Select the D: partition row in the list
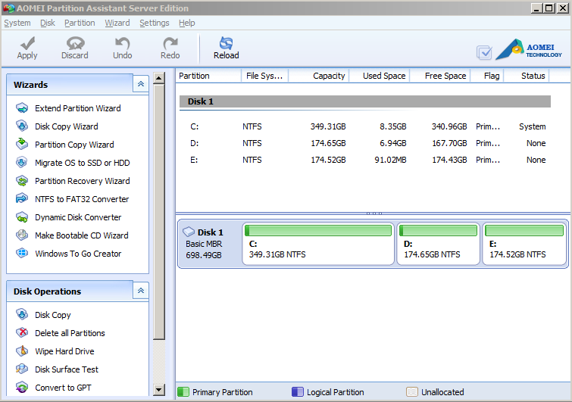Image resolution: width=572 pixels, height=402 pixels. pyautogui.click(x=365, y=143)
